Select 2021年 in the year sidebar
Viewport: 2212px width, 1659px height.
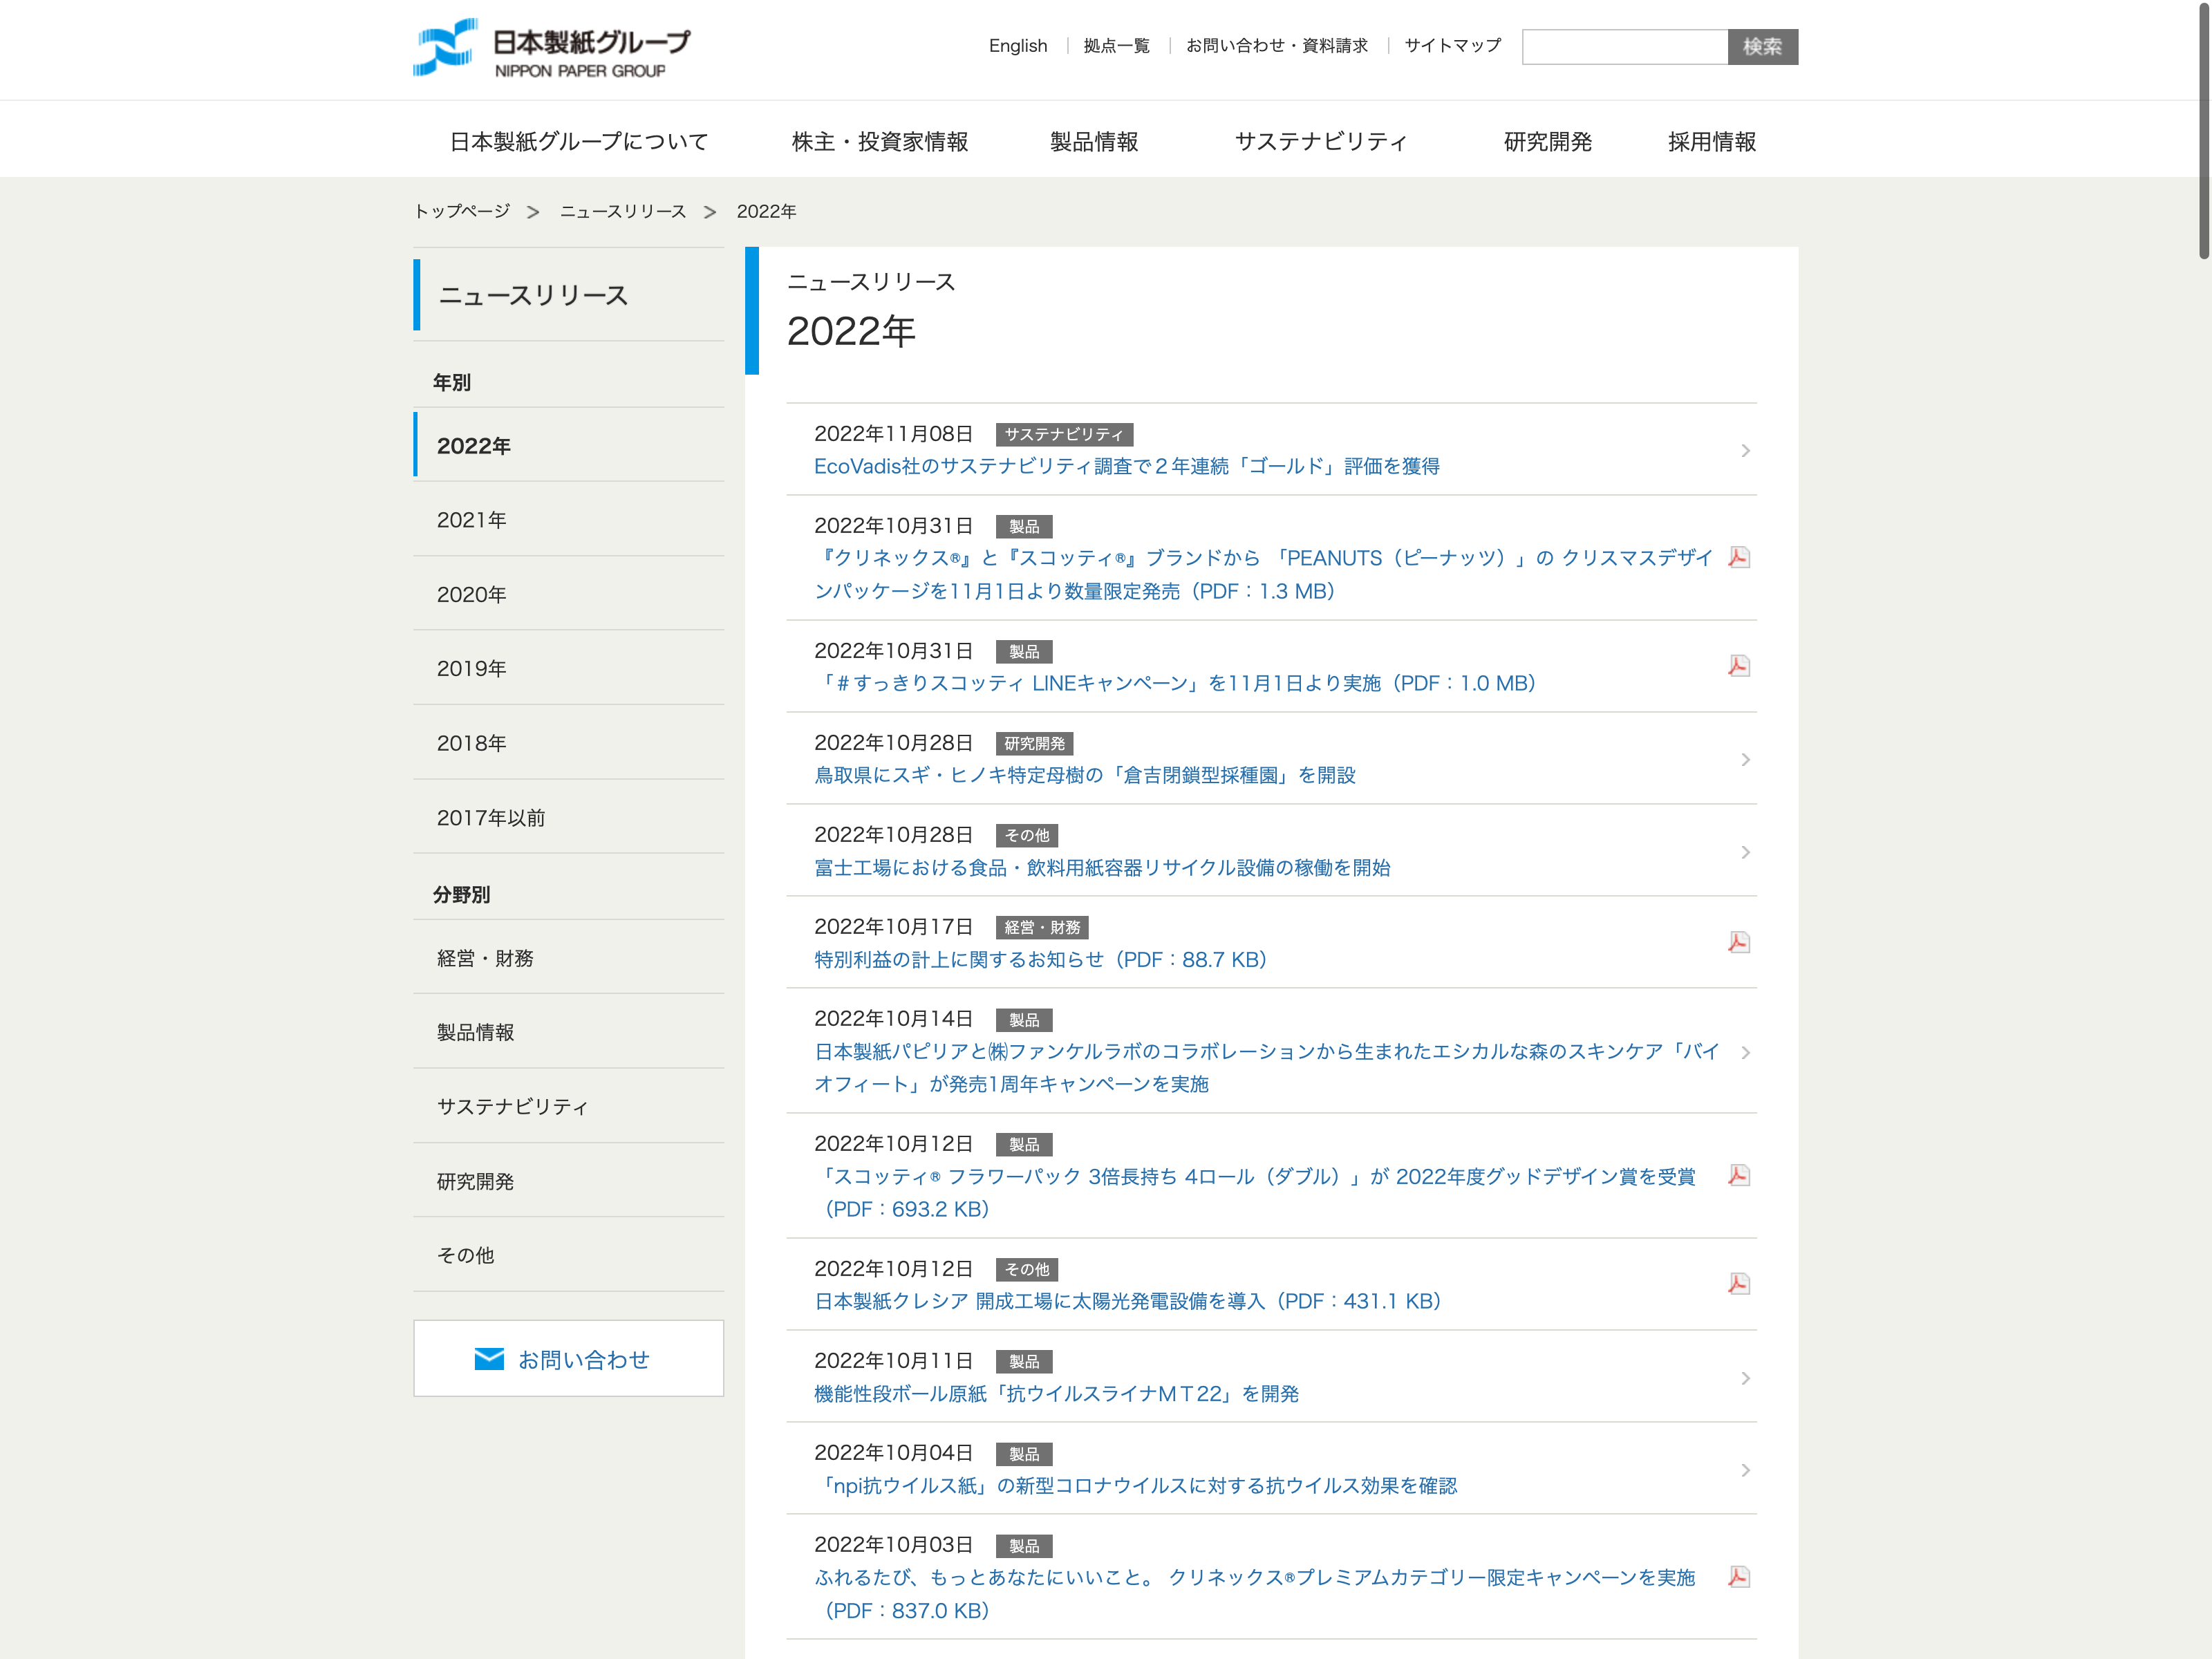point(472,520)
